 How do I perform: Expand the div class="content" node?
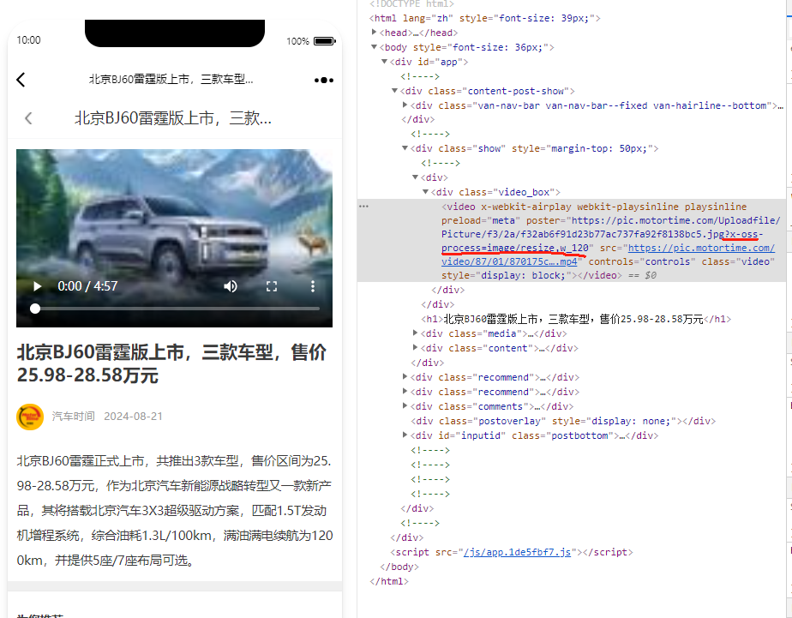415,348
